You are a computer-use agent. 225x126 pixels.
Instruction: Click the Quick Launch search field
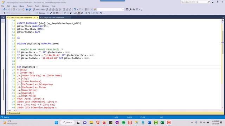pyautogui.click(x=194, y=2)
